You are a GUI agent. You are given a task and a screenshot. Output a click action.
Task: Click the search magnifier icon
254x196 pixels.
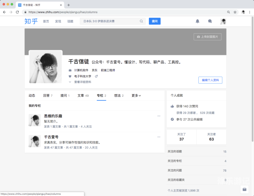coord(141,21)
